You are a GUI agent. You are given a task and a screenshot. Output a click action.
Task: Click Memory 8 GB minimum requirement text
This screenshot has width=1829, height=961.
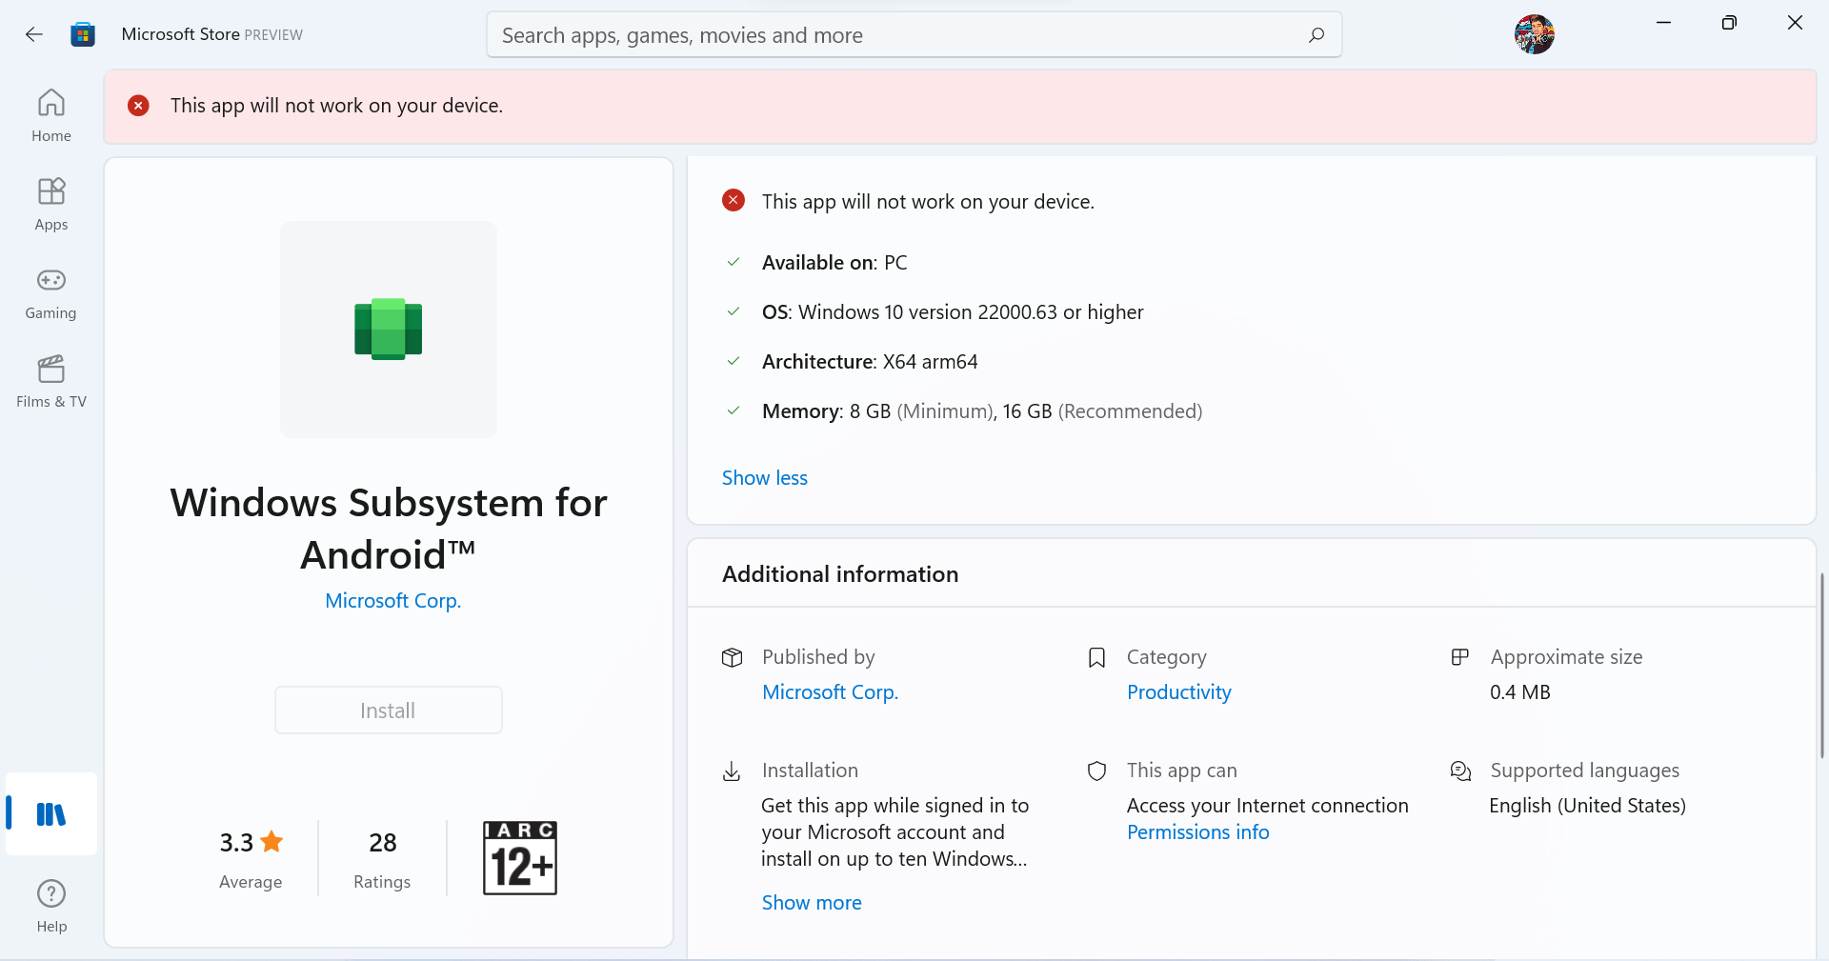[982, 411]
